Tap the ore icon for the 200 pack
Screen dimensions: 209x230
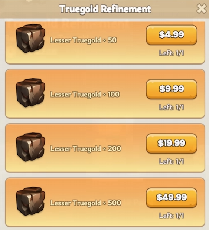(30, 147)
